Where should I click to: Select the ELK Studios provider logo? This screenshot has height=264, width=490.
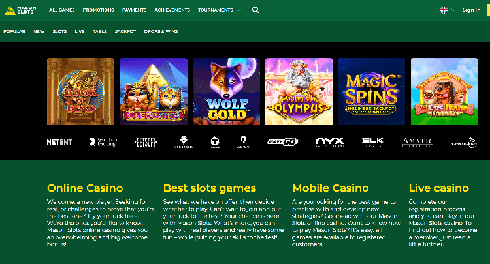pos(373,142)
